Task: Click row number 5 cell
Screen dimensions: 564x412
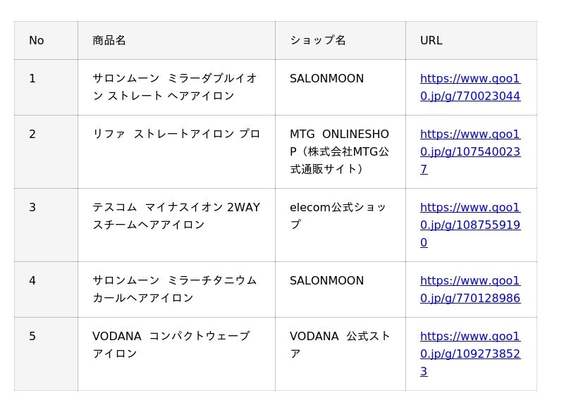Action: click(x=32, y=337)
